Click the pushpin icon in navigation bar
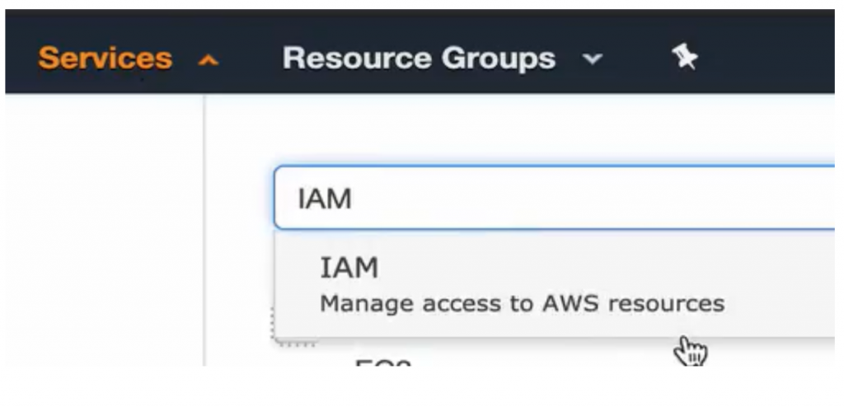This screenshot has width=844, height=407. (x=684, y=58)
